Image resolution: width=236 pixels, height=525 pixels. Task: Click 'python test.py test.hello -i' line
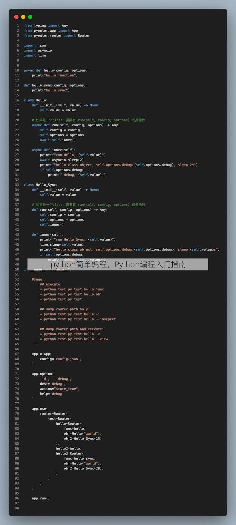point(70,314)
